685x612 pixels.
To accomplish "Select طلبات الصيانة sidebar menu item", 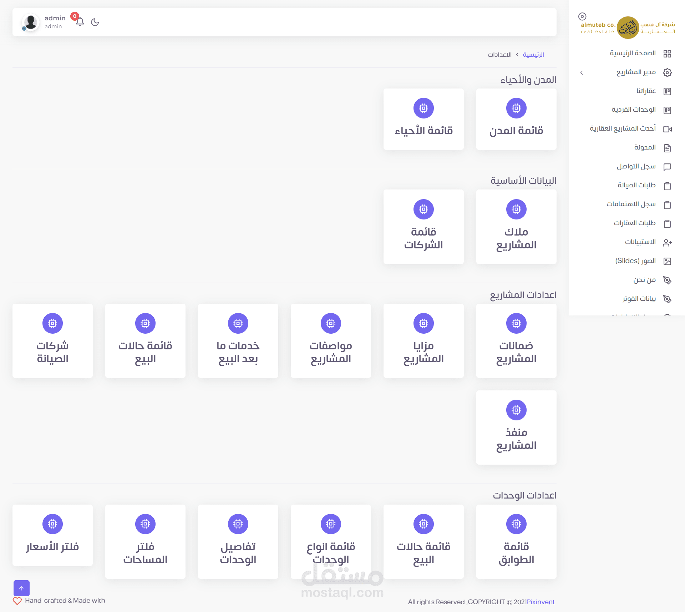I will (636, 185).
